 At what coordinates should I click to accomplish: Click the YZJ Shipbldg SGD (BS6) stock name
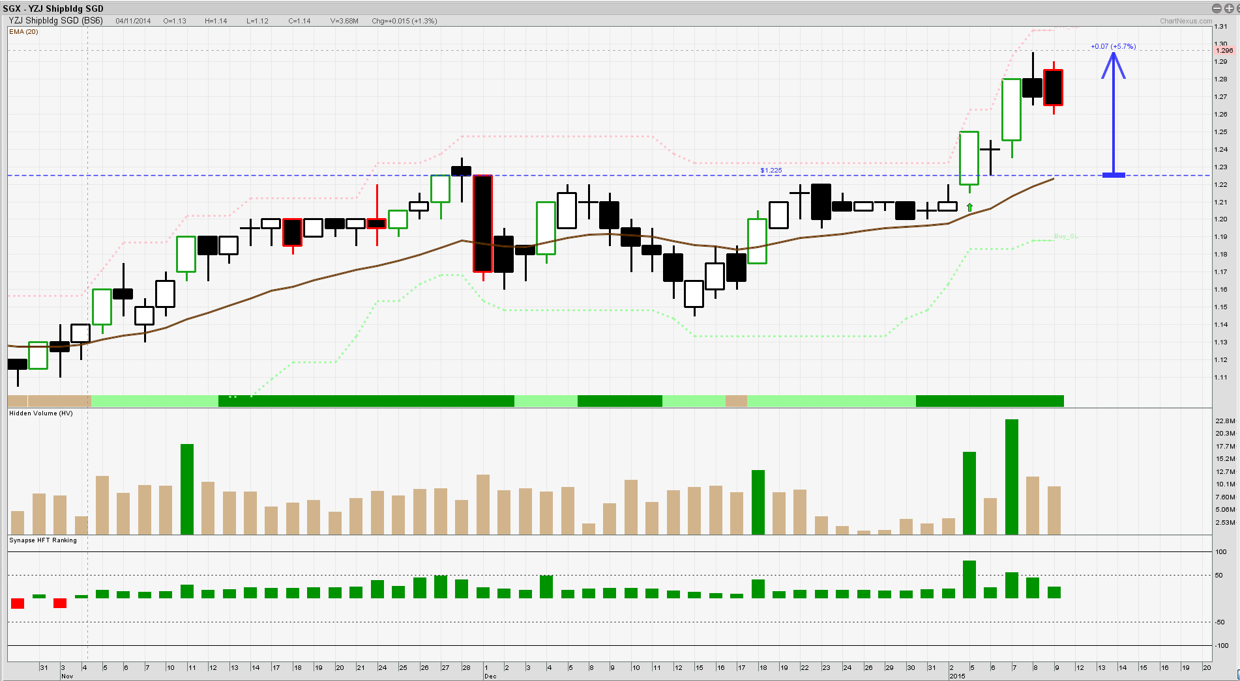click(x=56, y=21)
